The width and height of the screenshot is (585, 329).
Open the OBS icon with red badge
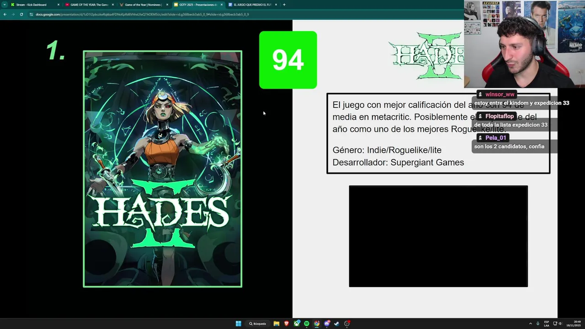347,324
